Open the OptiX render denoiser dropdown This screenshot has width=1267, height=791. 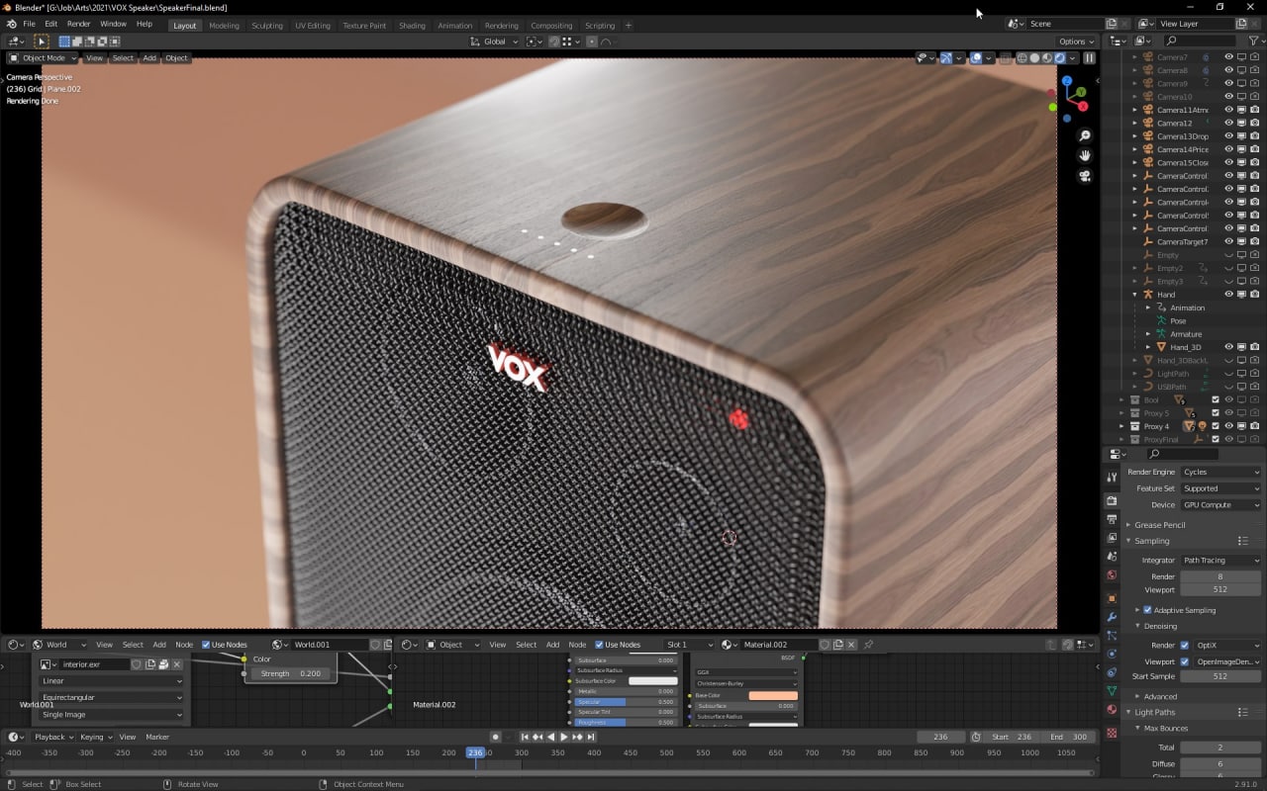click(1227, 646)
